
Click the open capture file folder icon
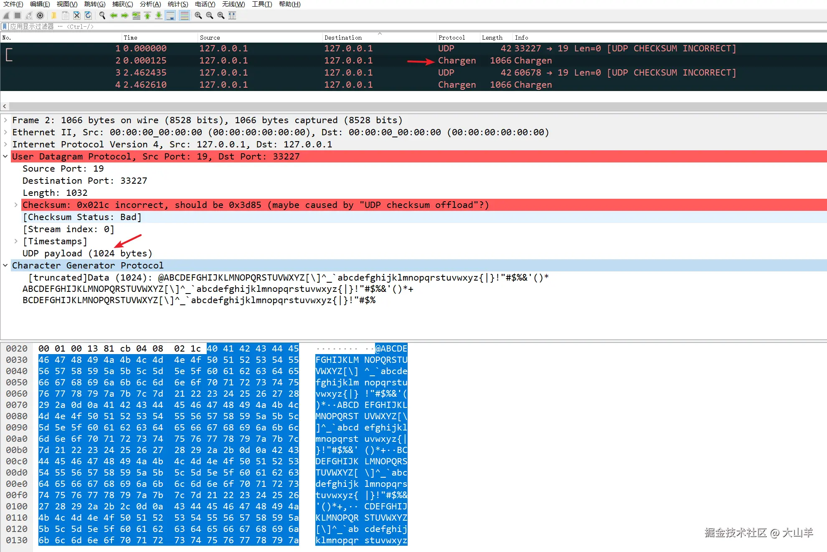point(54,15)
